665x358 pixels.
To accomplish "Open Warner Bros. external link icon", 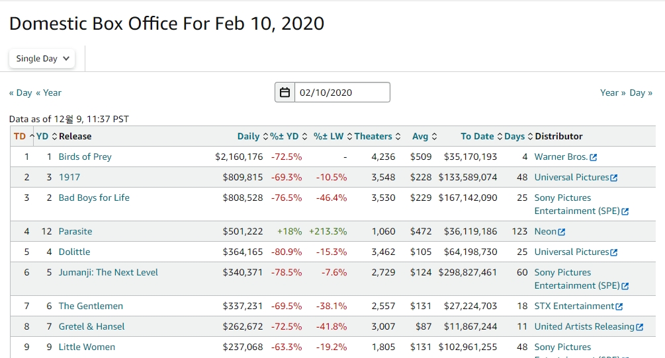I will click(x=594, y=157).
